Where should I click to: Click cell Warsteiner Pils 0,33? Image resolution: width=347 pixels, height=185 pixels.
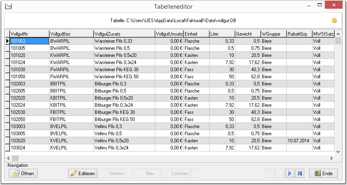[124, 41]
